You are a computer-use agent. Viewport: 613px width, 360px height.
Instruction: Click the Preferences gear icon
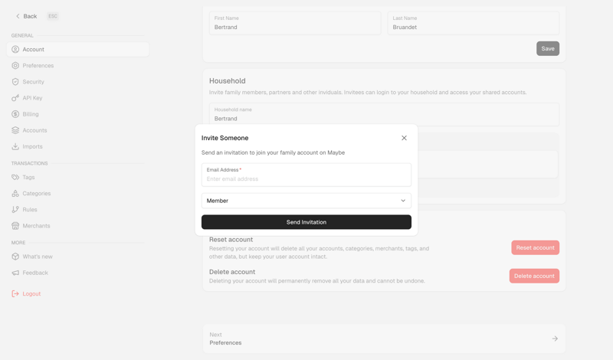click(x=15, y=66)
